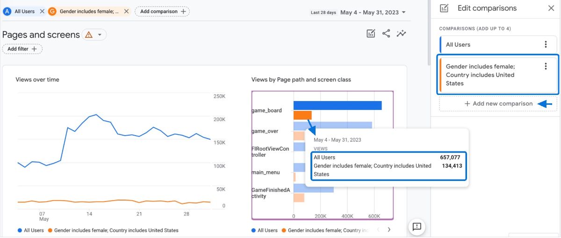561x238 pixels.
Task: Toggle All Users legend under bar chart
Action: 265,231
